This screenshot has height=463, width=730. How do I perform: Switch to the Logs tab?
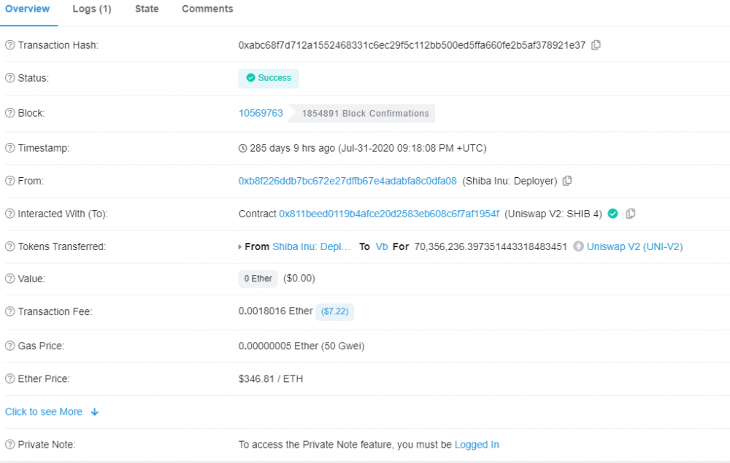point(91,9)
